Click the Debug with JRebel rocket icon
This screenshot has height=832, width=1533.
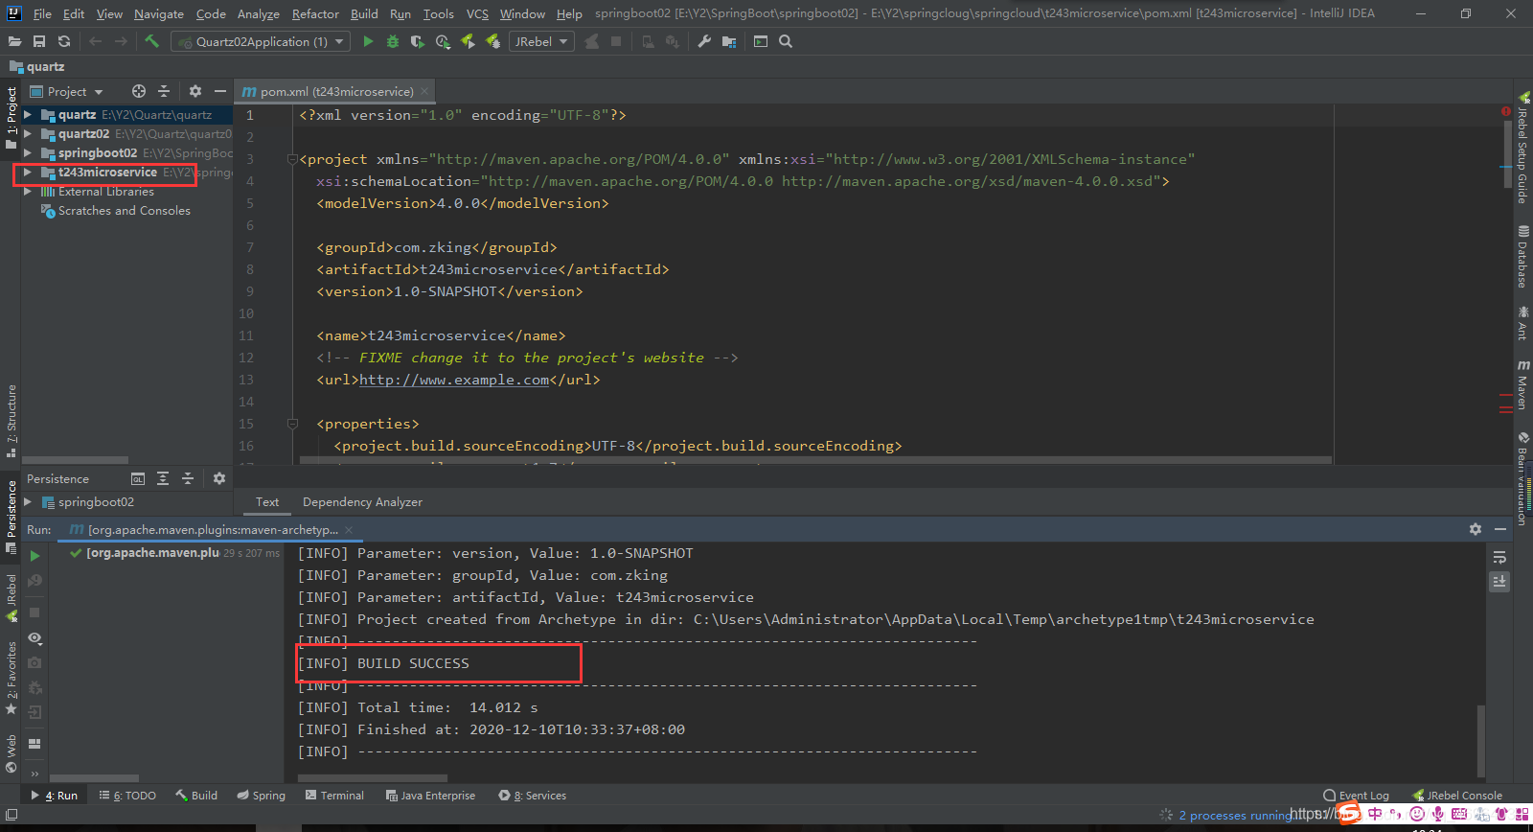pos(492,41)
